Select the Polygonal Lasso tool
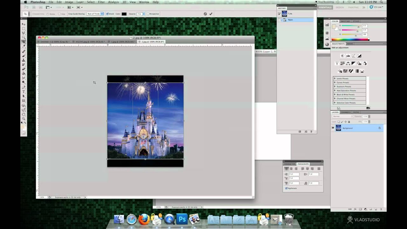 coord(24,32)
